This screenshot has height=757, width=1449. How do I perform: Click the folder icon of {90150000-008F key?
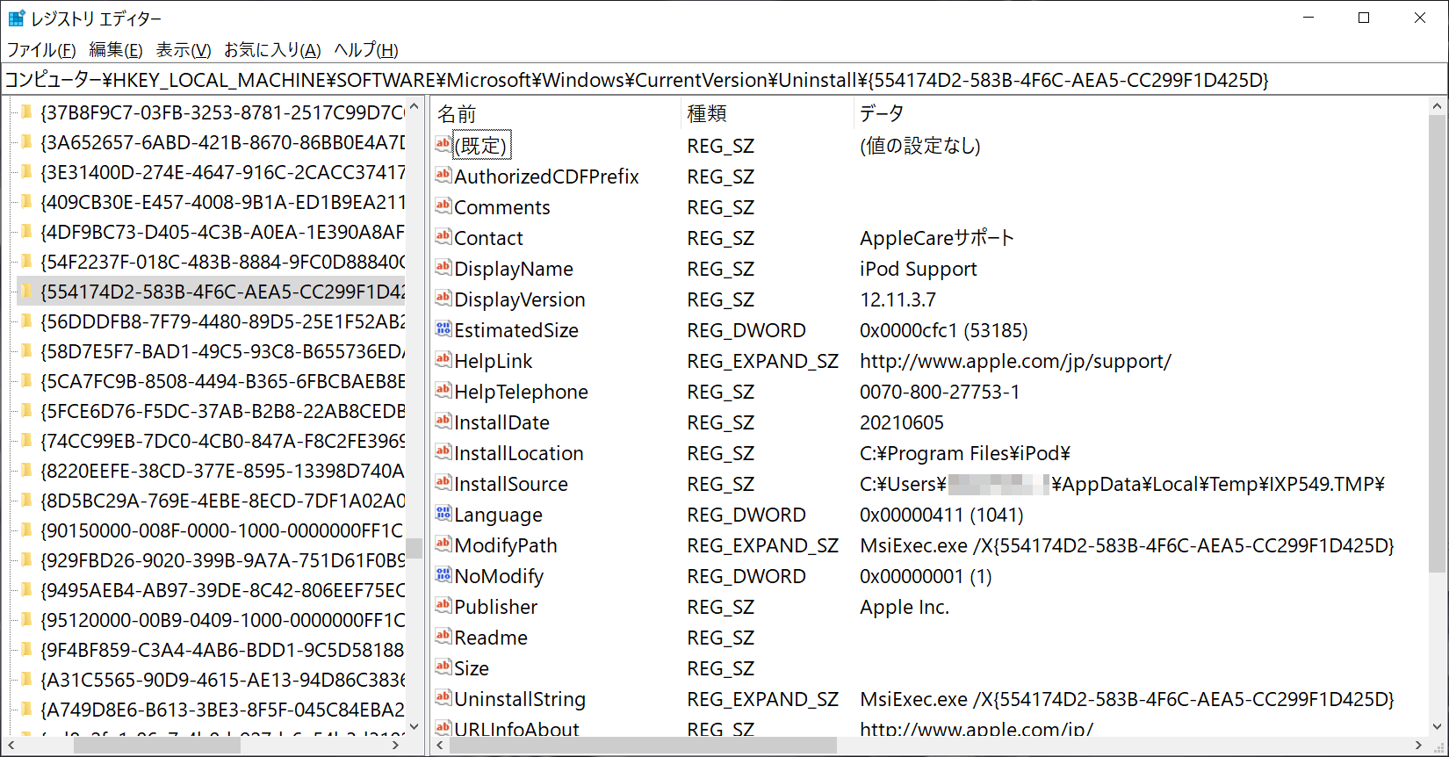click(x=26, y=530)
